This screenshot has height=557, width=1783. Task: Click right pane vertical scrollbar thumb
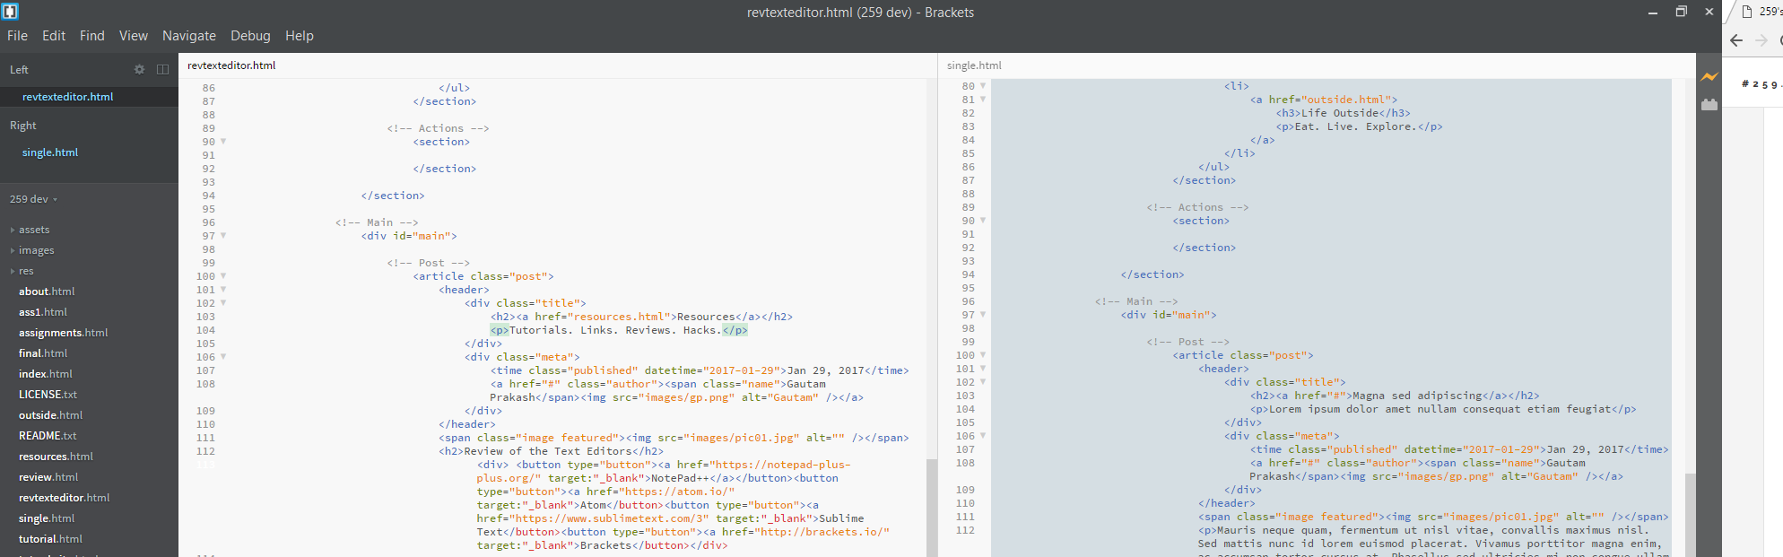(1691, 515)
